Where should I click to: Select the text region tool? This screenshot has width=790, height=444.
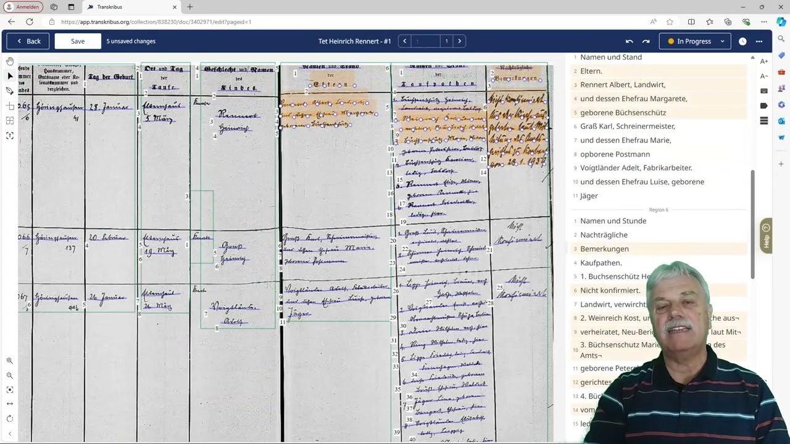pos(10,136)
